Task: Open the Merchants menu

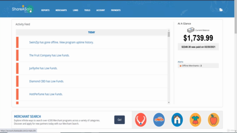Action: 61,10
